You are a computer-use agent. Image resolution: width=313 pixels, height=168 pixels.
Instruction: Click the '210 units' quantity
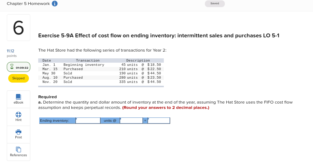[128, 69]
